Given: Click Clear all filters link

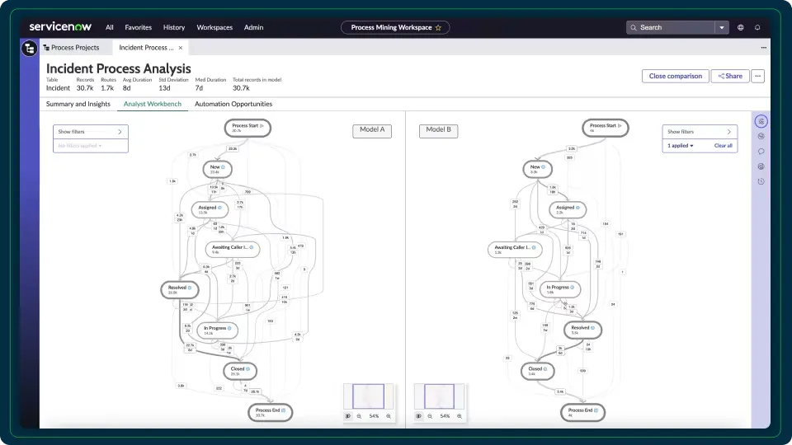Looking at the screenshot, I should [723, 146].
